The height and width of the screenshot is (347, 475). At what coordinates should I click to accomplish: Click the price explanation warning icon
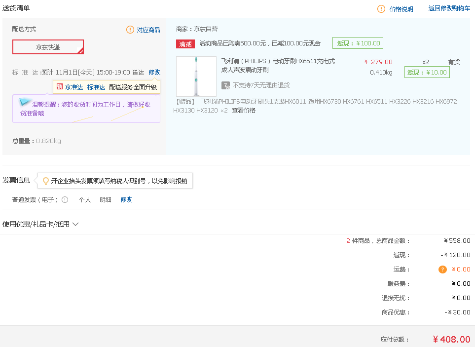pyautogui.click(x=381, y=9)
